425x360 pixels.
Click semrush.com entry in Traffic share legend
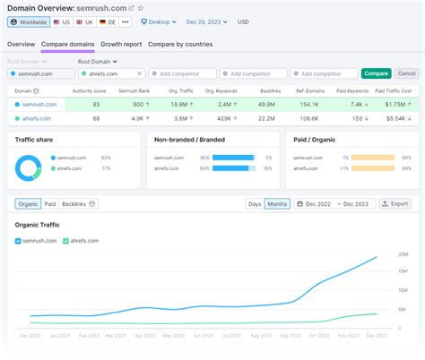pyautogui.click(x=69, y=158)
